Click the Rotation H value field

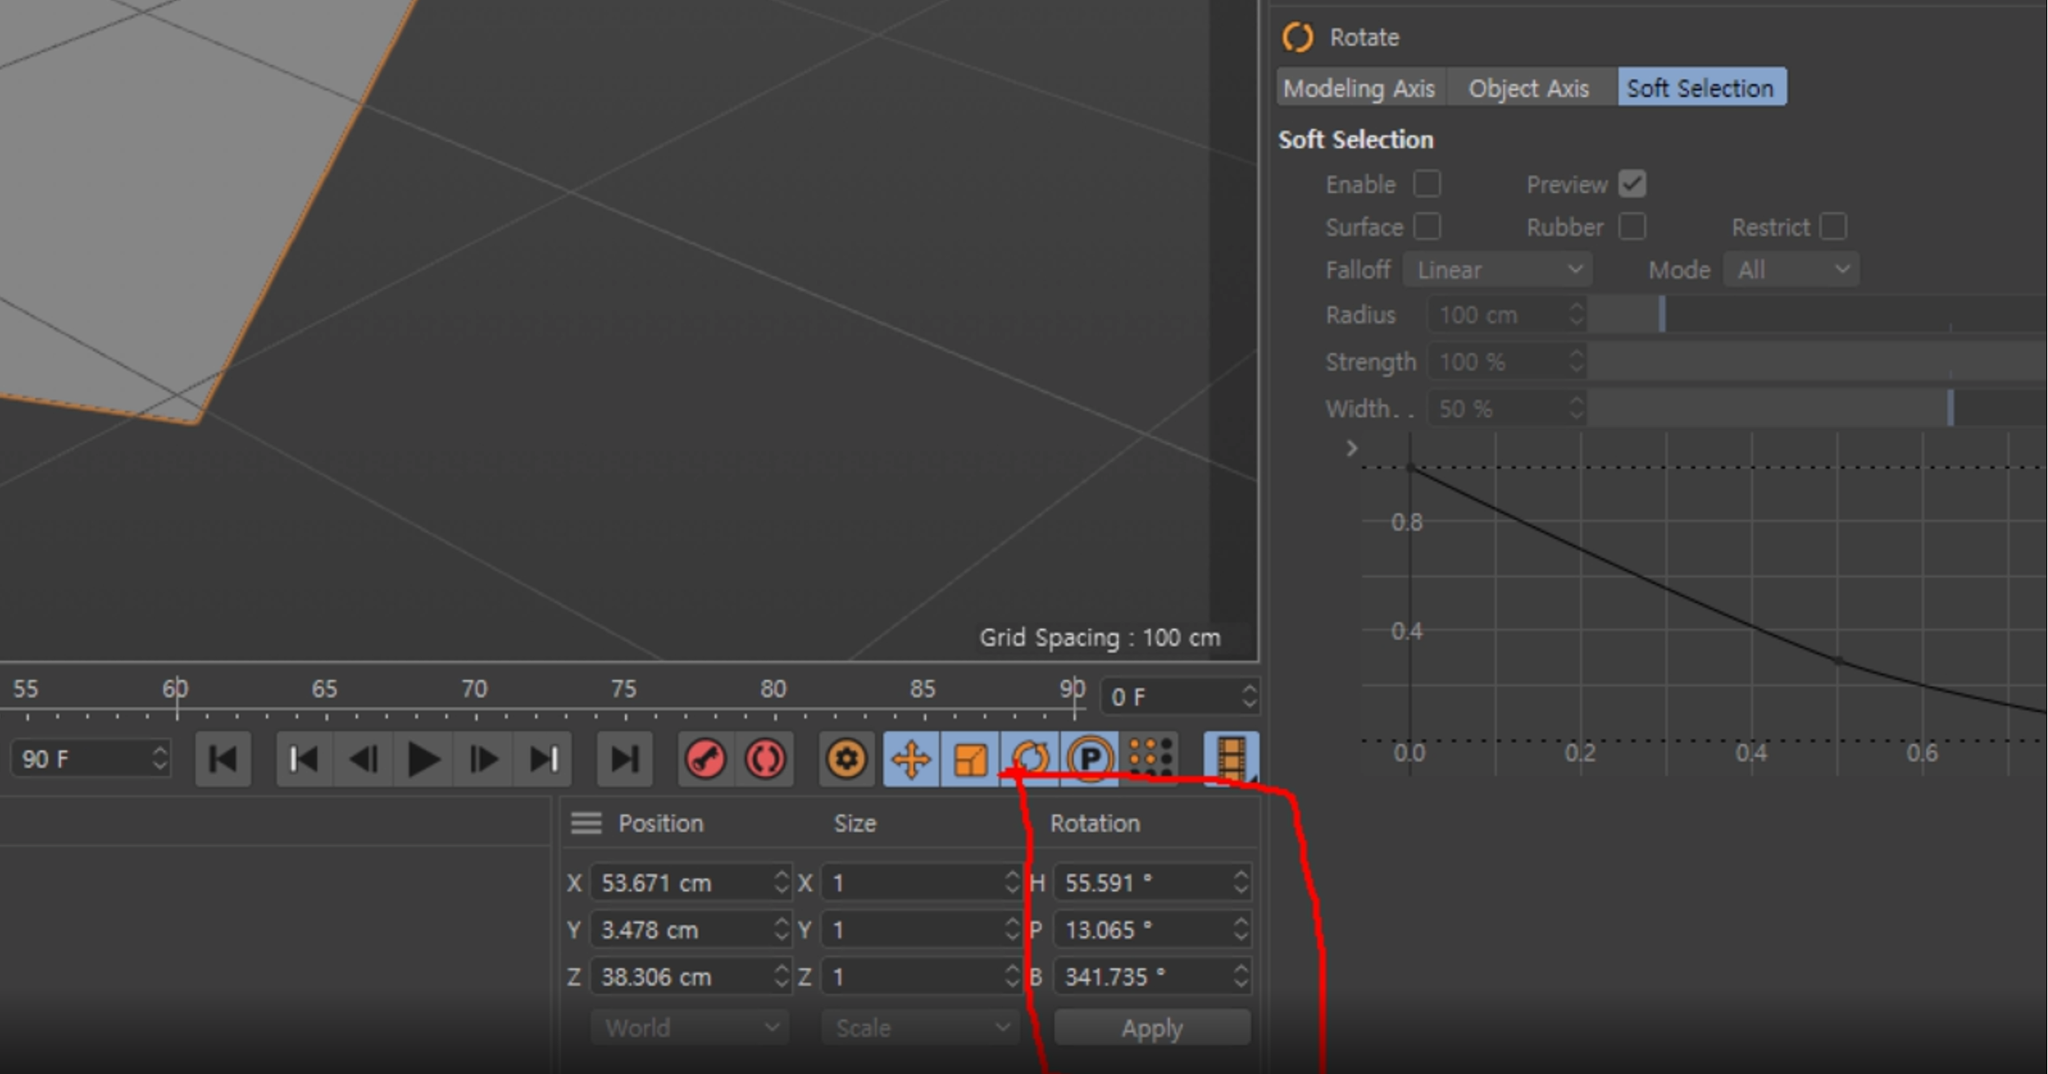[x=1142, y=883]
